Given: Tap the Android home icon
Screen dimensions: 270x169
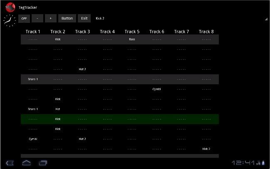Looking at the screenshot, I should tap(26, 162).
